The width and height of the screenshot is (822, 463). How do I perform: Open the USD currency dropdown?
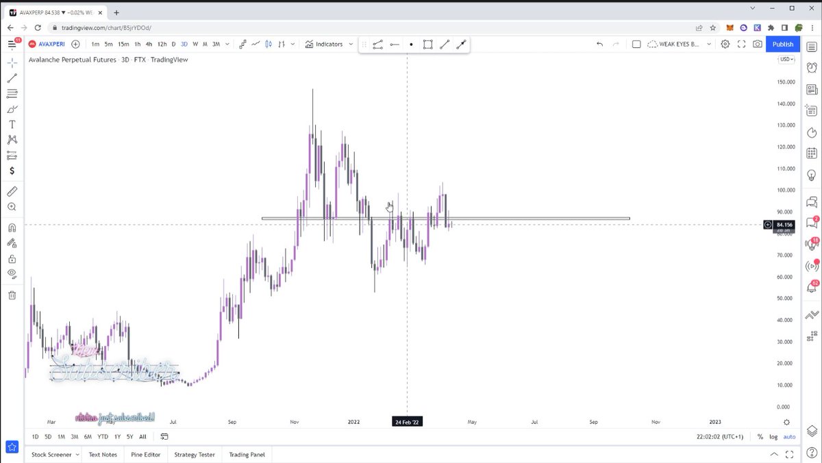pyautogui.click(x=786, y=60)
